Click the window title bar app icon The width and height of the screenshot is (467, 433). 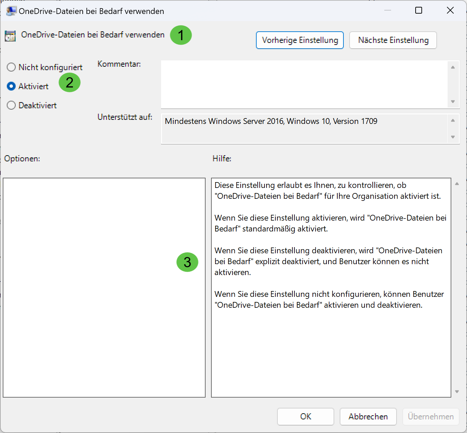click(x=11, y=11)
